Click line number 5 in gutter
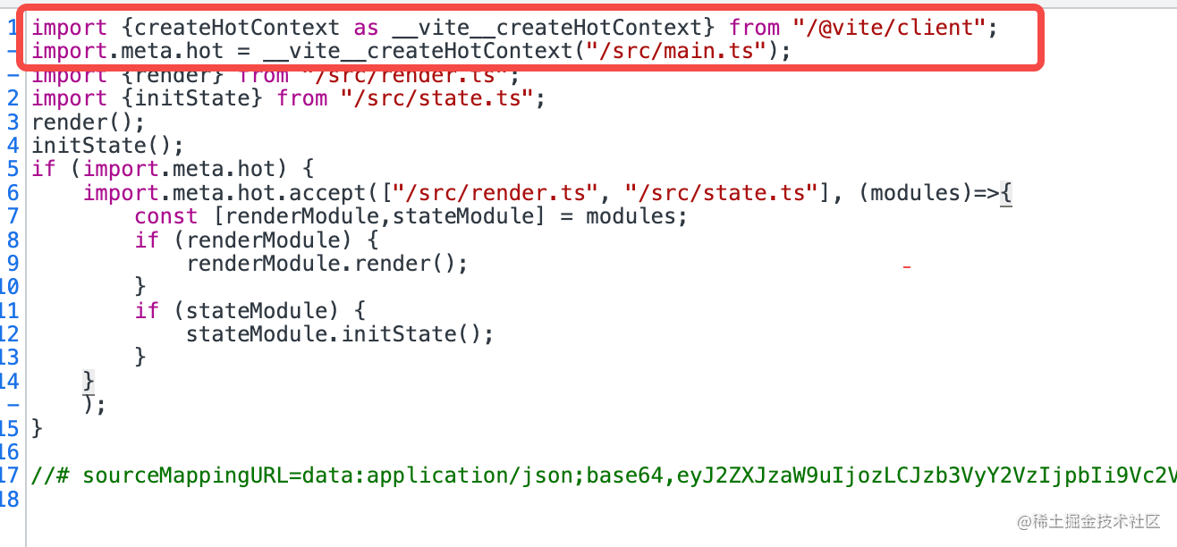 (x=13, y=169)
